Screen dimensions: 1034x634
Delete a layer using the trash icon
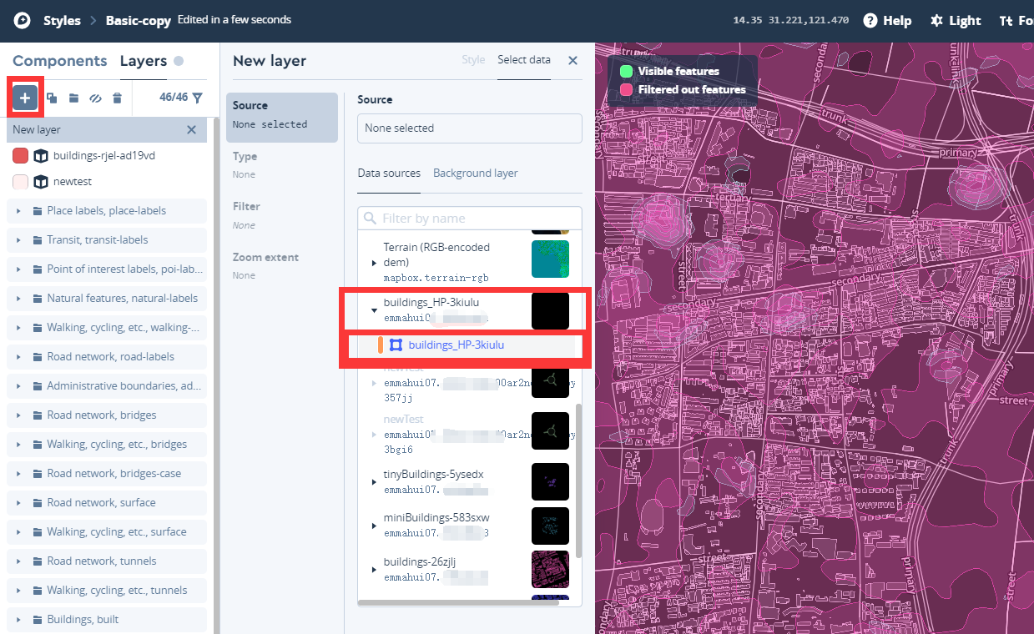tap(117, 97)
